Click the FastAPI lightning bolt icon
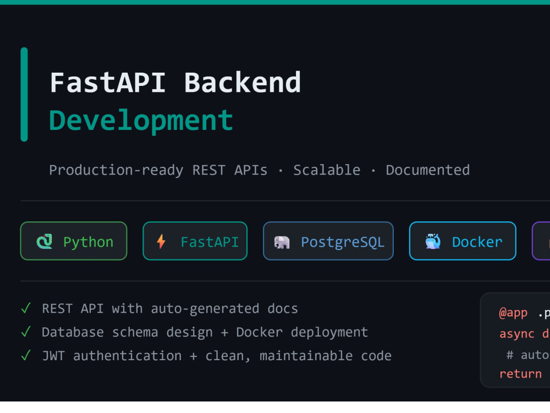 tap(161, 242)
